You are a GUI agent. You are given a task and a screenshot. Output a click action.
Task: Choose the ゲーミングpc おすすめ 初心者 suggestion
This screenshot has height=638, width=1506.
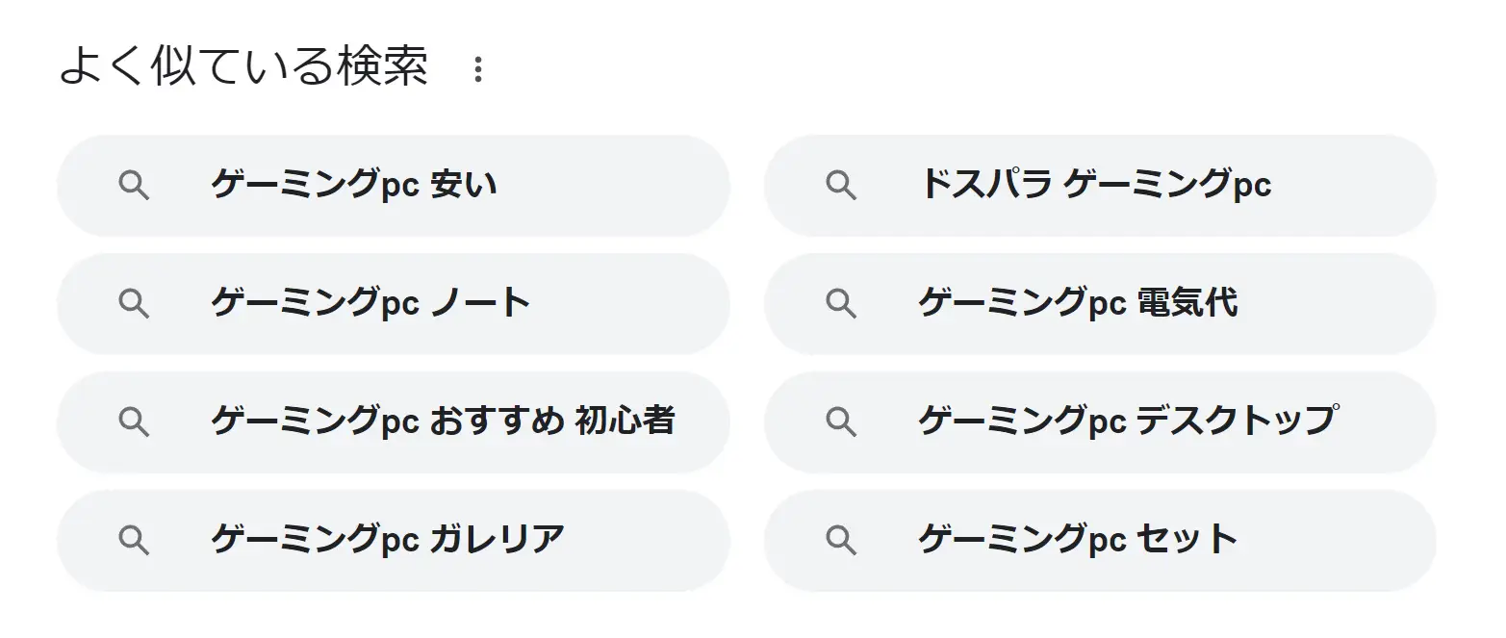394,421
